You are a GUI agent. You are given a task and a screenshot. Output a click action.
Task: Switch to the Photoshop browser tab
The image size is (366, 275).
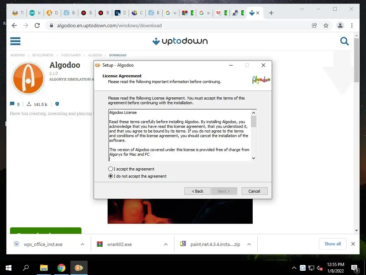[x=120, y=13]
